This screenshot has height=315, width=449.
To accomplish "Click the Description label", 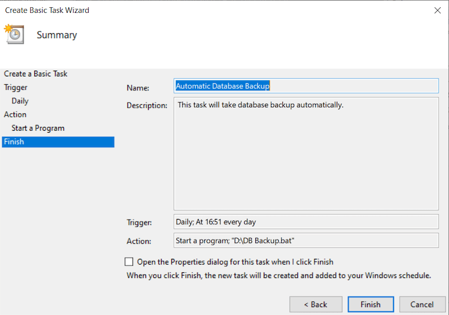I will click(x=147, y=105).
